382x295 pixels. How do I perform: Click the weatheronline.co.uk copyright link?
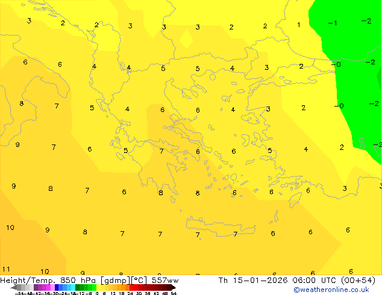click(x=331, y=290)
